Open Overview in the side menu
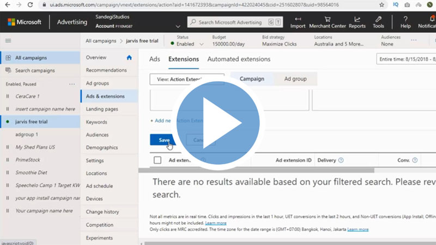 96,57
